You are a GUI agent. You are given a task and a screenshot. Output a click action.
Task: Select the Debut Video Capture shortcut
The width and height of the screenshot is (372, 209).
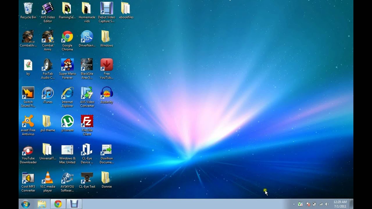coord(107,12)
